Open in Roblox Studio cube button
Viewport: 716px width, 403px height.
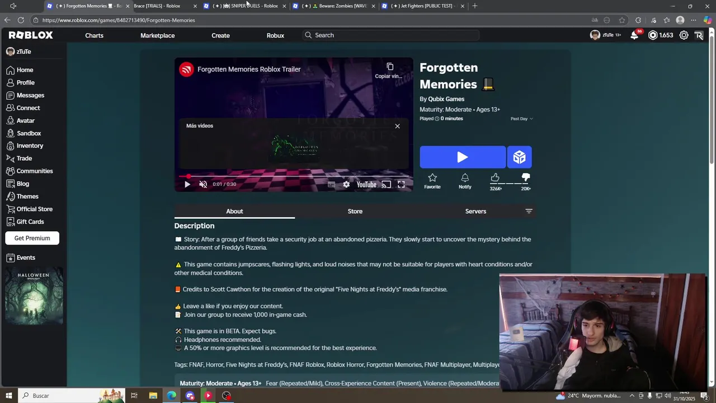[x=520, y=157]
